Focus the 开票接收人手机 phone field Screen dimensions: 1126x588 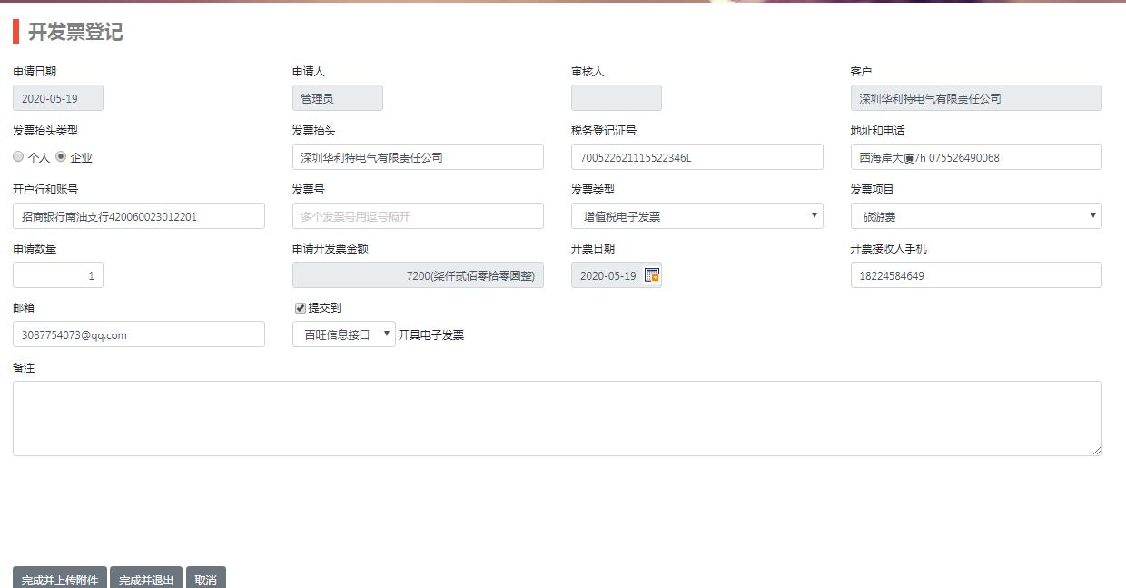point(976,275)
